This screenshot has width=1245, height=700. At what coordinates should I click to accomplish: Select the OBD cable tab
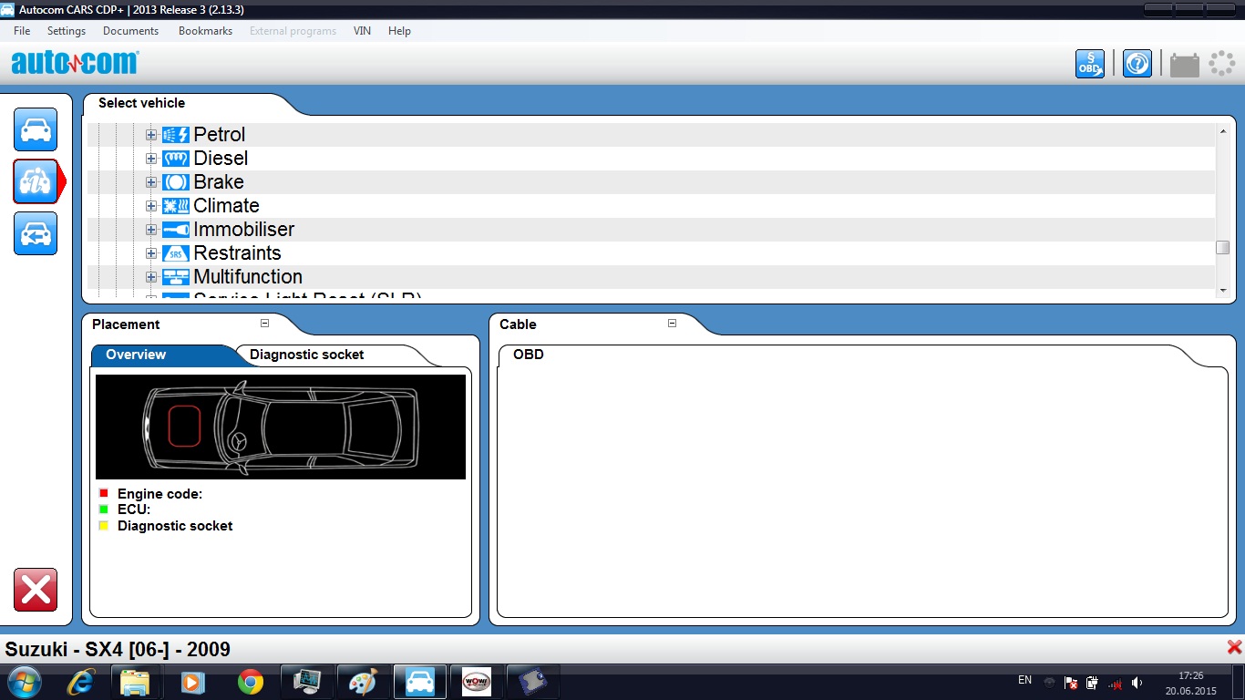(x=529, y=355)
